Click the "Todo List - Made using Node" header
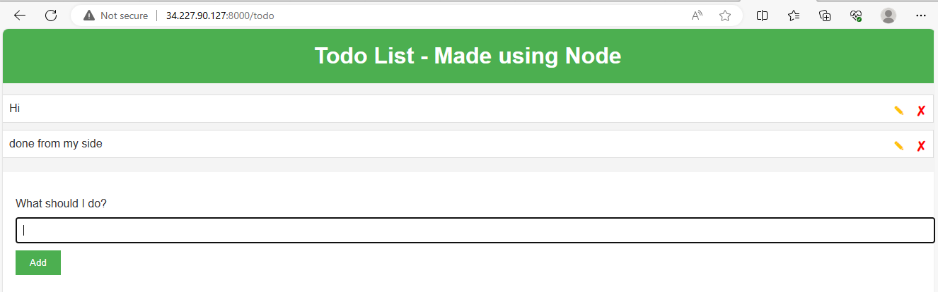Screen dimensions: 938x292 click(x=468, y=56)
